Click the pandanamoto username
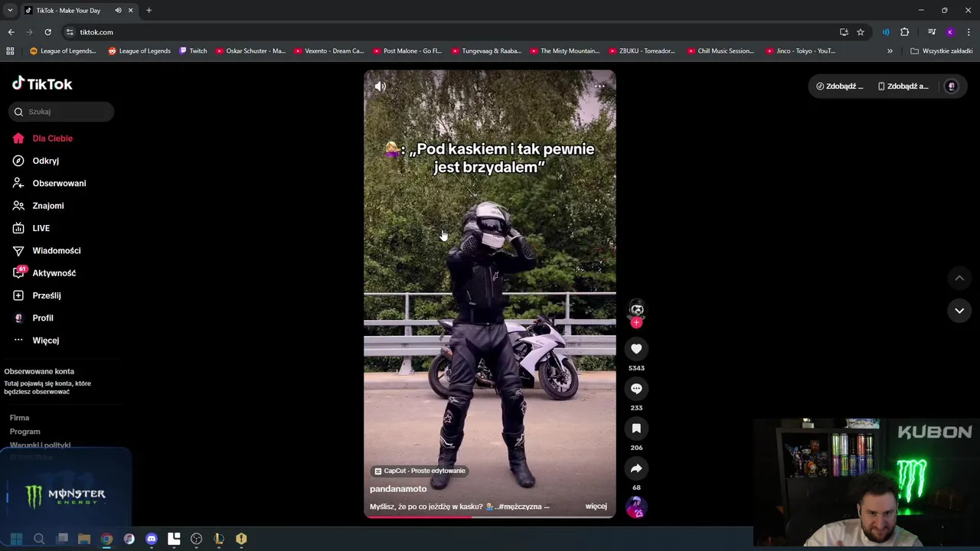The width and height of the screenshot is (980, 551). [398, 489]
